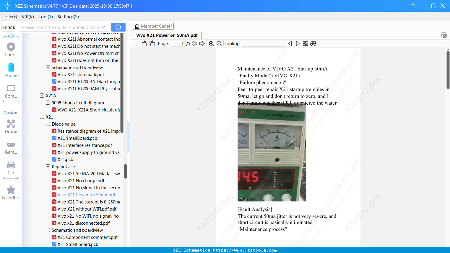
Task: Click the Shrink button
Action: click(x=9, y=27)
